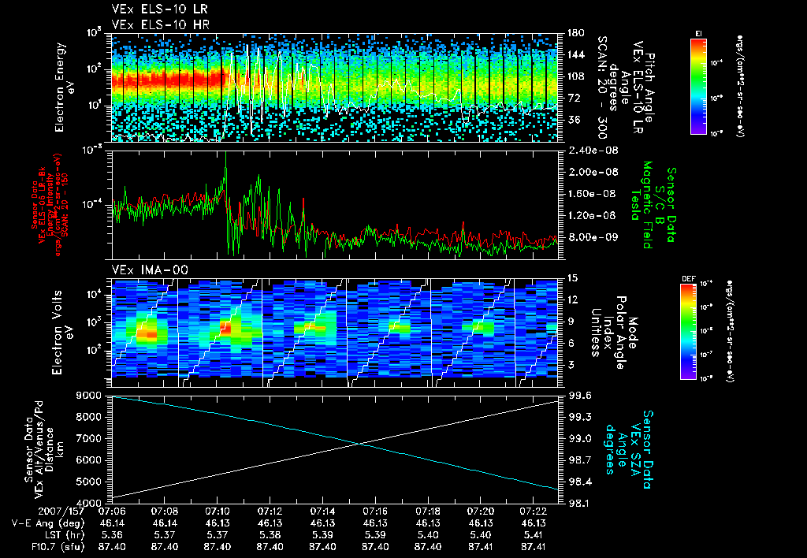Click the 07:14 time axis label
The image size is (807, 558).
pos(322,511)
